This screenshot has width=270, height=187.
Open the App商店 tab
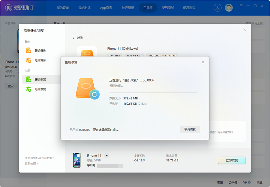point(106,8)
